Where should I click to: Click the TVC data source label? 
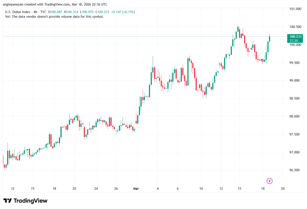(44, 12)
